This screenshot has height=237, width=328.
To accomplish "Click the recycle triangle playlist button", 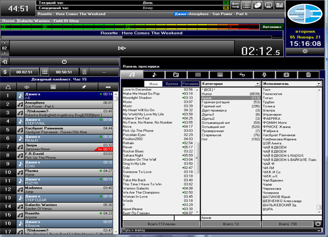I will tap(8, 87).
